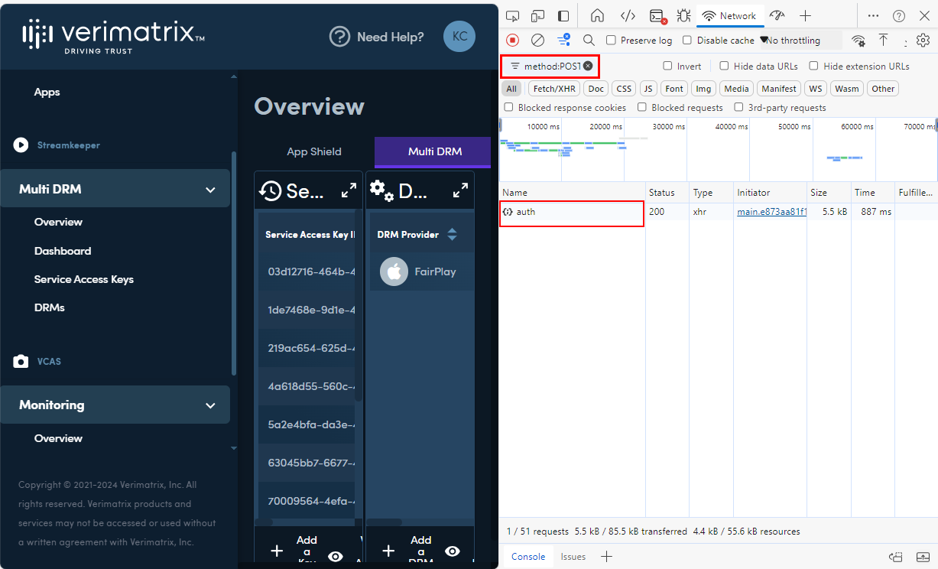
Task: Open the Performance gauge tool
Action: pos(777,15)
